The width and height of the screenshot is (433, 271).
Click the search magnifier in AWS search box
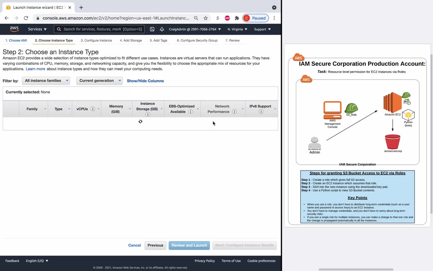[x=59, y=29]
